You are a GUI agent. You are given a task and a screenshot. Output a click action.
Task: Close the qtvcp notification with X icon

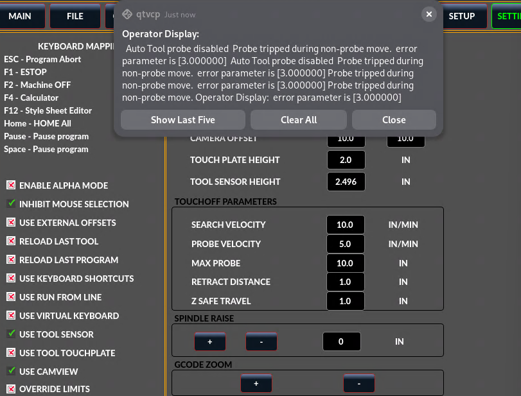tap(429, 14)
